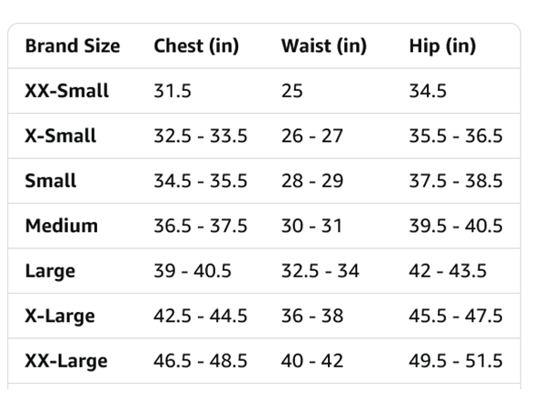This screenshot has width=534, height=401.
Task: Click the X-Large hip value 45.5 - 47.5
Action: (x=456, y=316)
